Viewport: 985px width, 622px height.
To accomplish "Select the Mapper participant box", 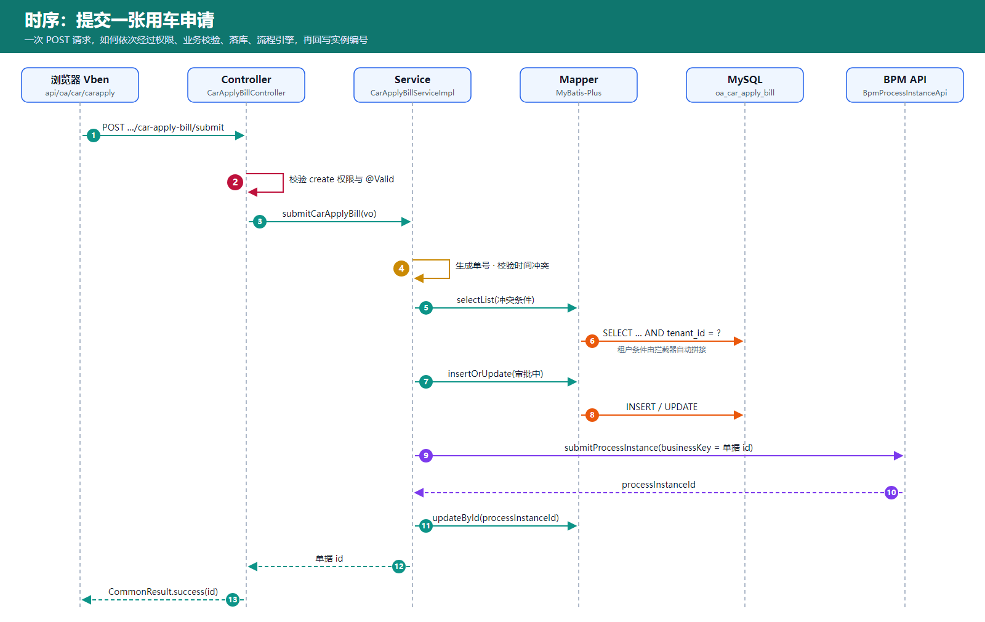I will pyautogui.click(x=579, y=85).
